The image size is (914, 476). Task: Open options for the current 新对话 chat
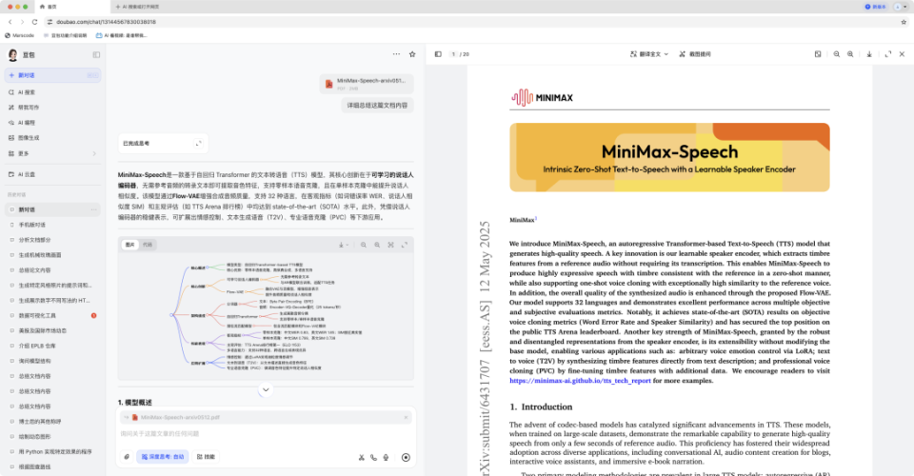93,209
